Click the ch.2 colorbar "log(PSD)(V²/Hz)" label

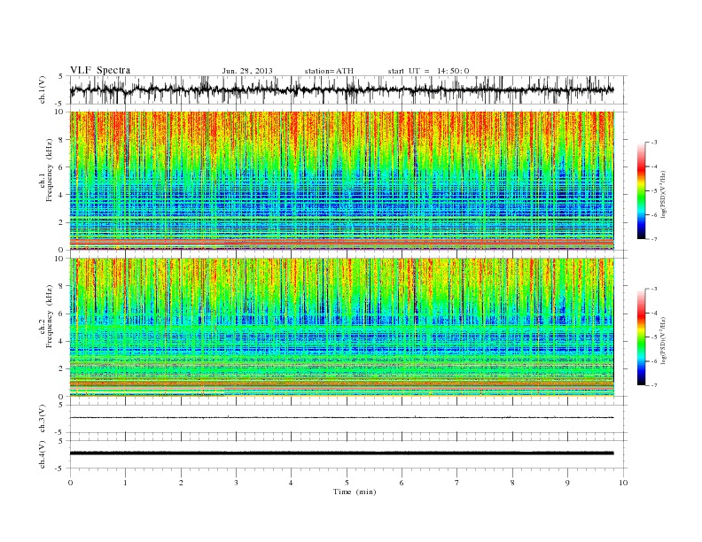coord(664,340)
